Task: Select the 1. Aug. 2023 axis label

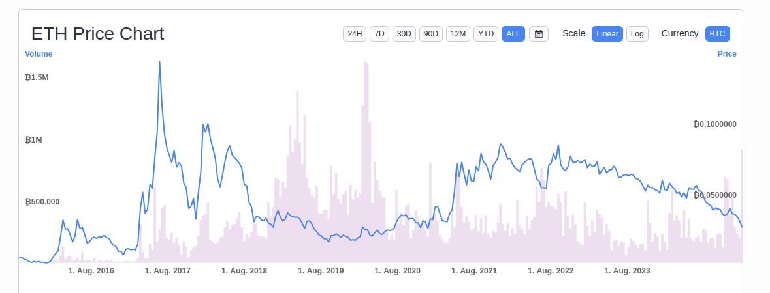Action: point(628,271)
